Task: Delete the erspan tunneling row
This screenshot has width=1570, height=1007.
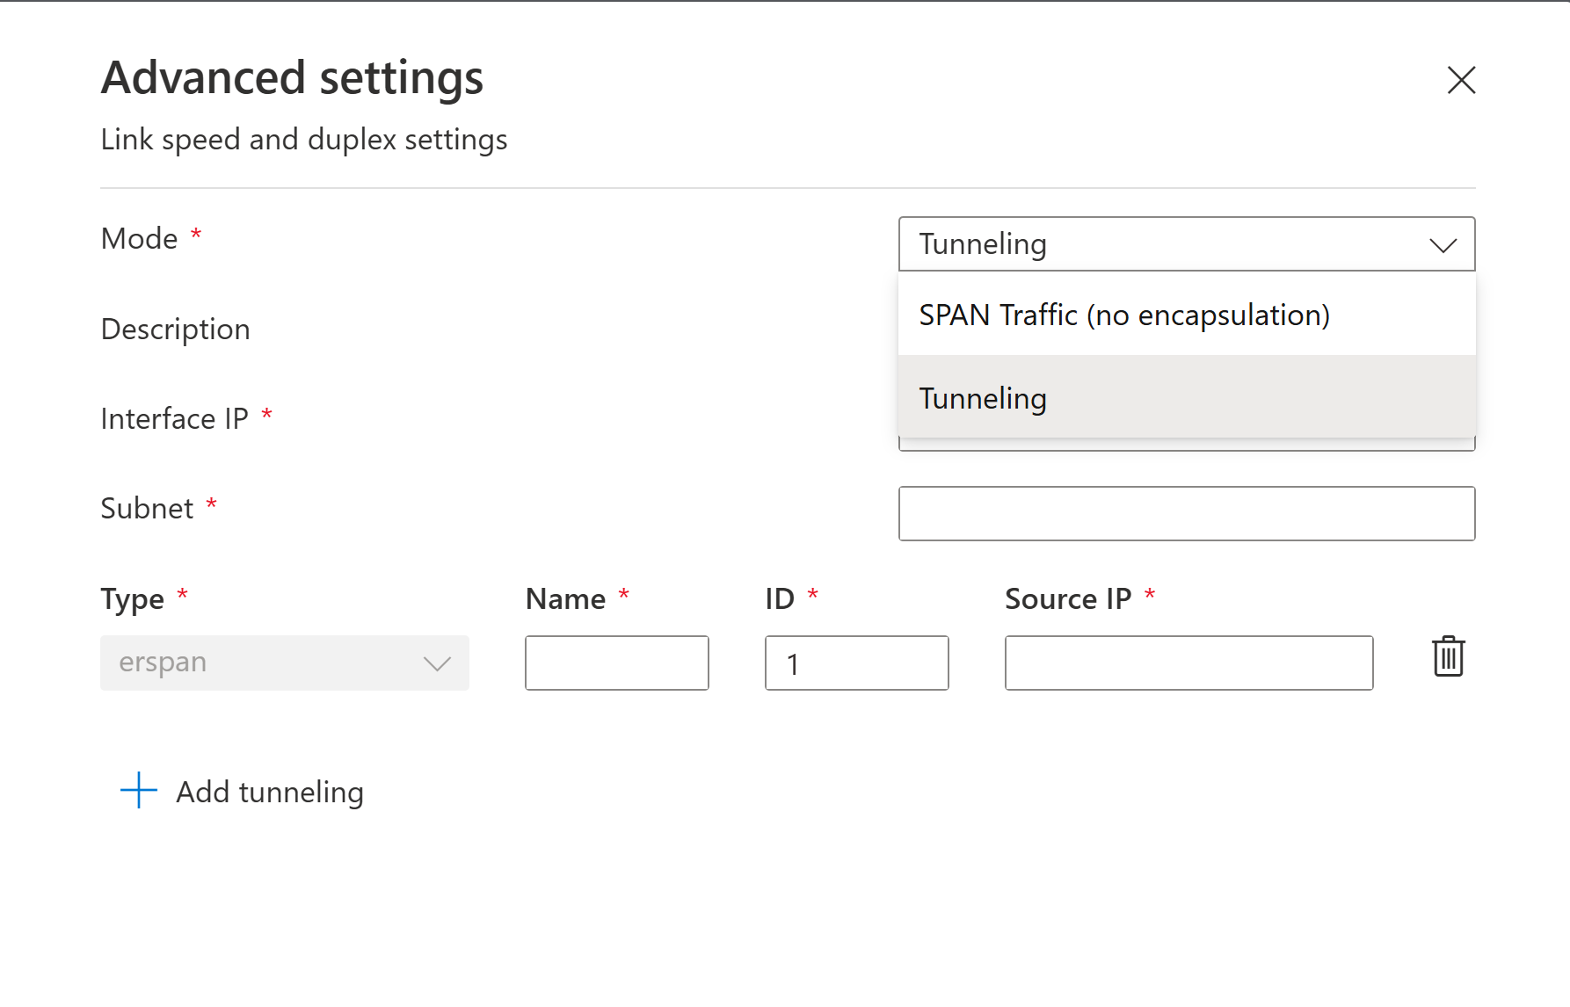Action: (1448, 657)
